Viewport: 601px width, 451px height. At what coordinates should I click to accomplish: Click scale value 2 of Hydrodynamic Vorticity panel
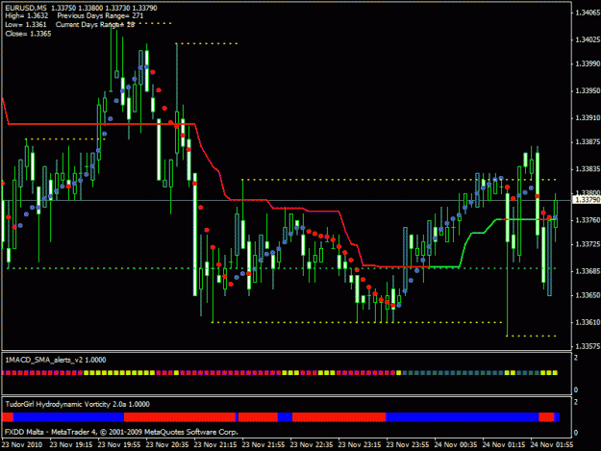(x=576, y=402)
